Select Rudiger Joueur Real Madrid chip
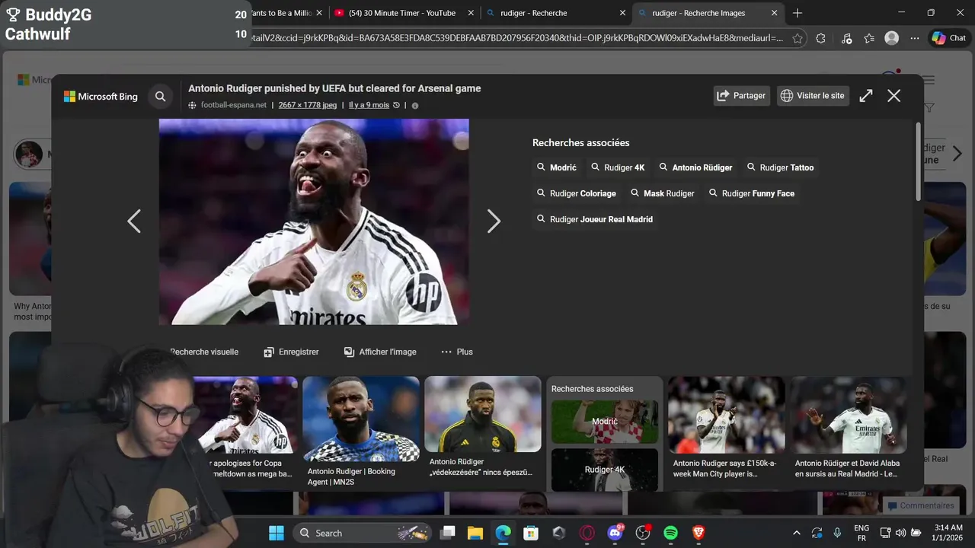 (x=595, y=219)
